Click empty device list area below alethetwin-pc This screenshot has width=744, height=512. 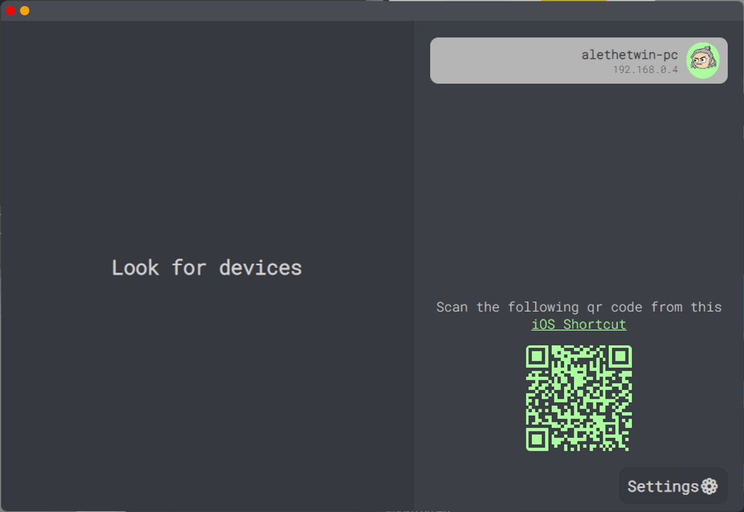pyautogui.click(x=578, y=186)
